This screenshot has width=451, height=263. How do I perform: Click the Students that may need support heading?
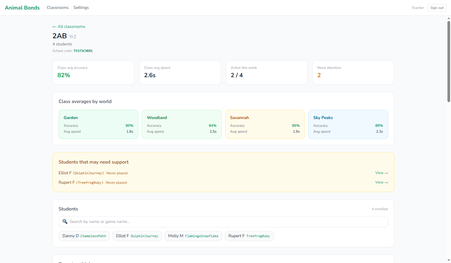(93, 162)
